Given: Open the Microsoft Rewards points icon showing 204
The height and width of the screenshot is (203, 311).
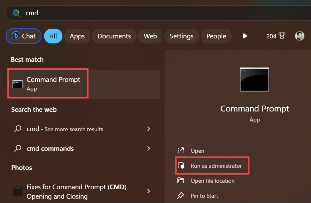Looking at the screenshot, I should pos(276,36).
